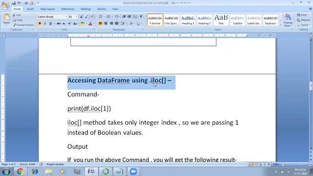Image resolution: width=313 pixels, height=176 pixels.
Task: Apply subscript formatting
Action: coord(64,23)
